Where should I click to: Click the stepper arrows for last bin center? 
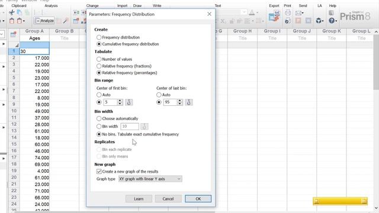click(x=180, y=102)
